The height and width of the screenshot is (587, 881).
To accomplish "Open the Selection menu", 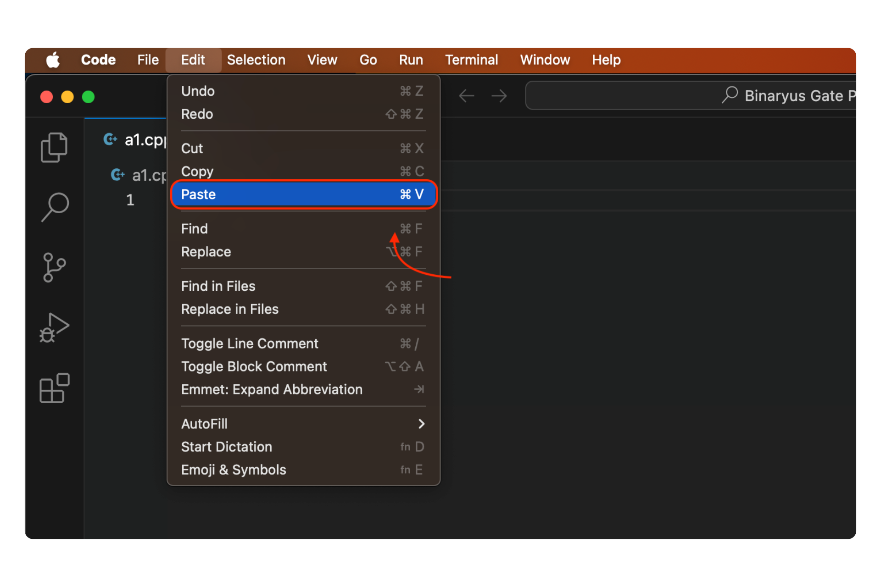I will coord(256,60).
